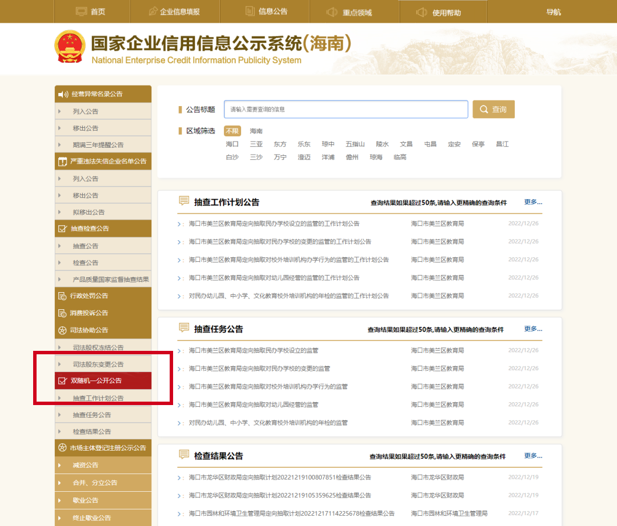Open 歇业公告 sidebar item
Screen dimensions: 617x526
(103, 500)
